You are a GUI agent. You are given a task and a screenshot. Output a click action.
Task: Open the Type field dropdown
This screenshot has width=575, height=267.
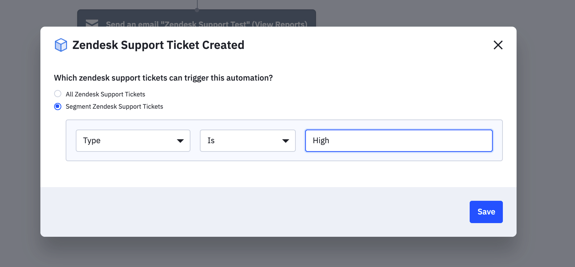tap(133, 141)
